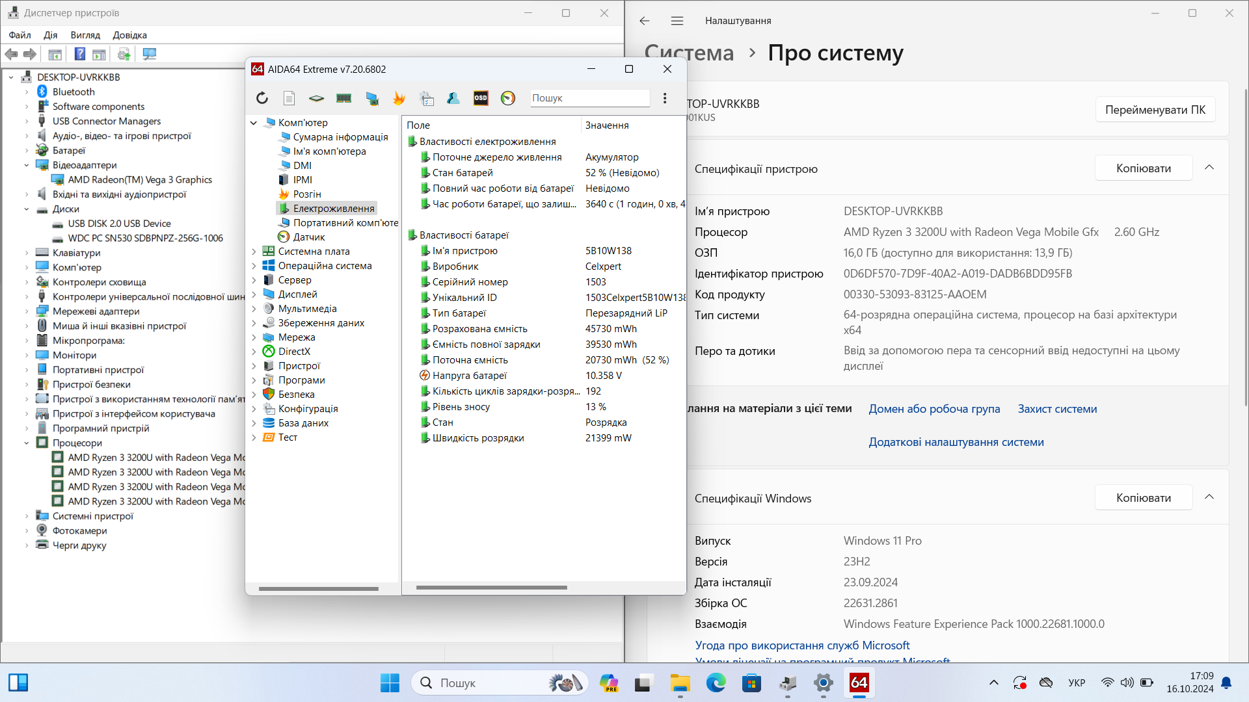Select Датчик item in AIDA64 tree
The image size is (1249, 702).
[x=308, y=237]
